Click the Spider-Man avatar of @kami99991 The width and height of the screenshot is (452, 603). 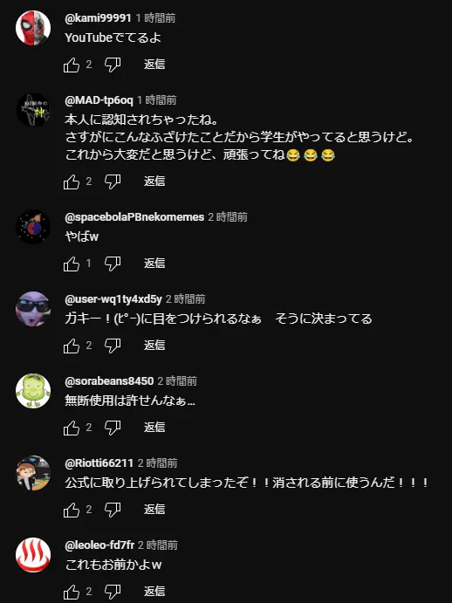[x=33, y=28]
